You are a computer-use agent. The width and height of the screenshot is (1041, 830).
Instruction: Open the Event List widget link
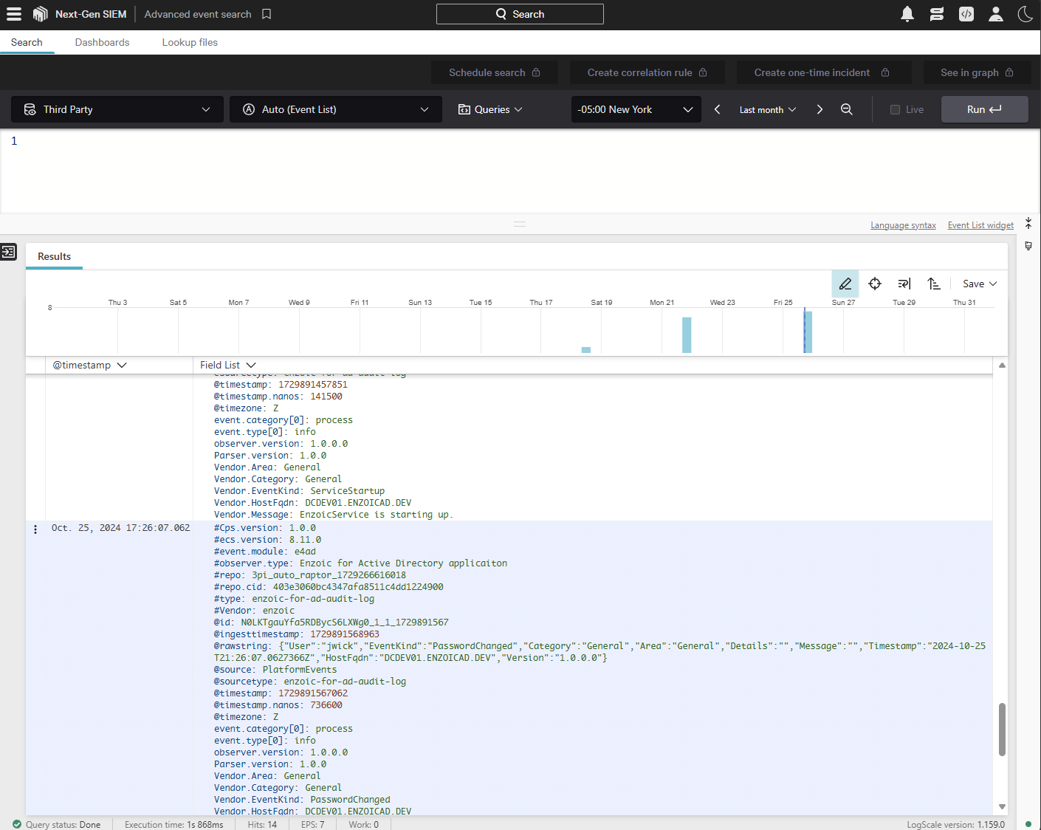(x=980, y=225)
